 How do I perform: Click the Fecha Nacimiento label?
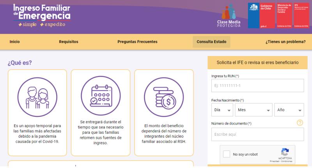[228, 100]
